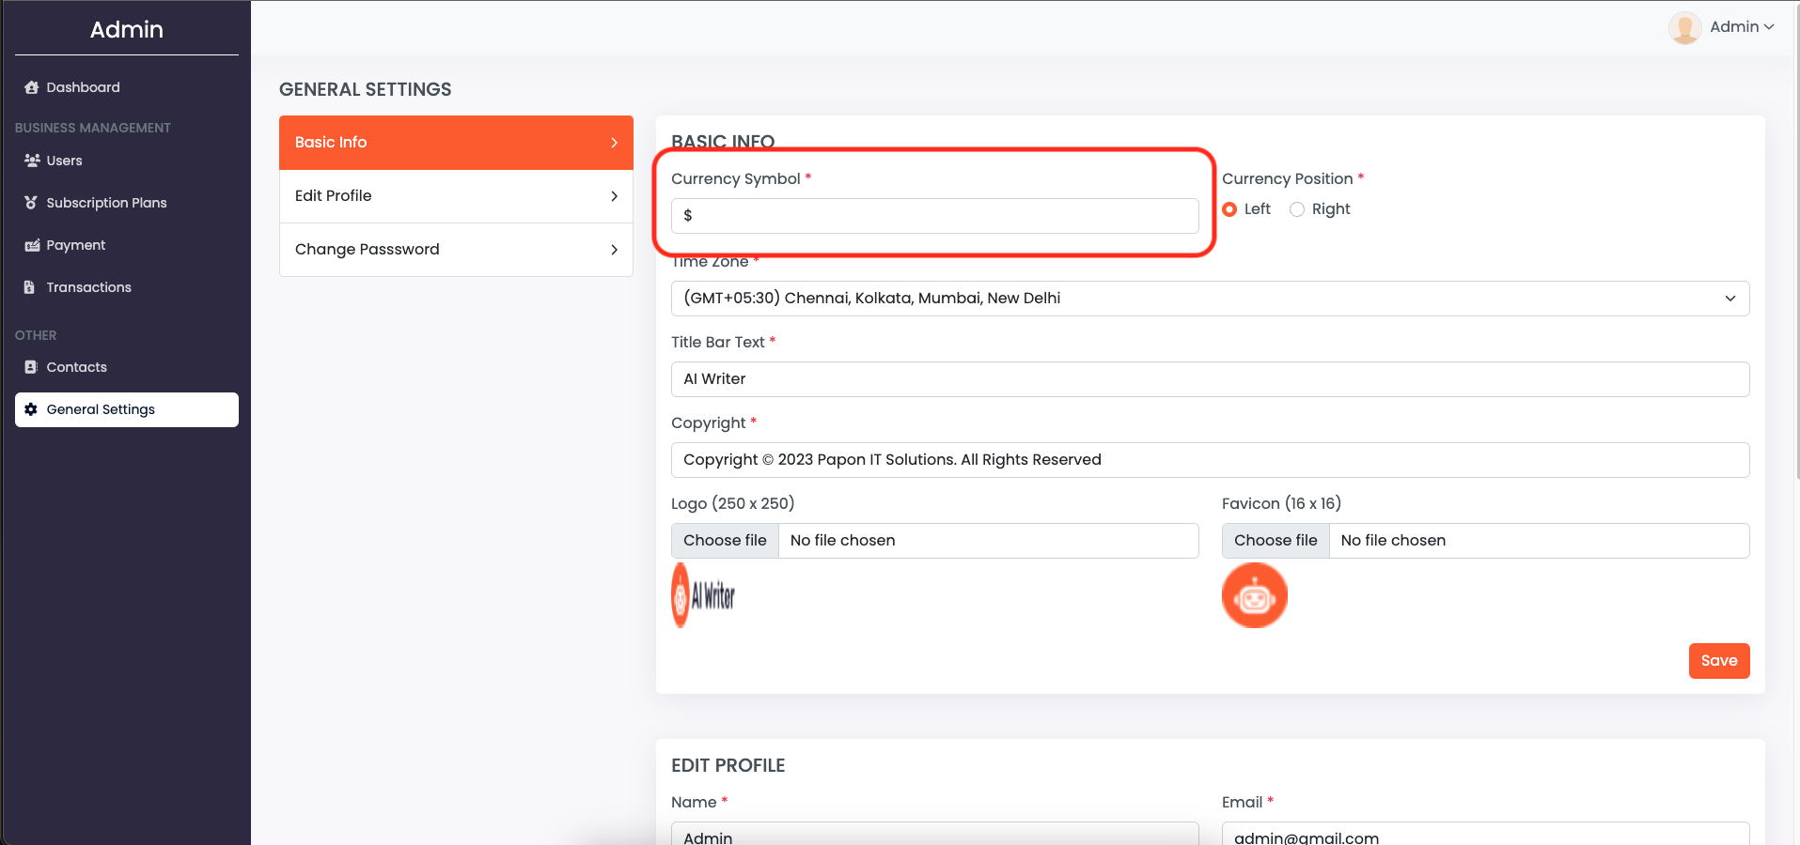Select Left currency position
This screenshot has height=845, width=1800.
coord(1229,209)
